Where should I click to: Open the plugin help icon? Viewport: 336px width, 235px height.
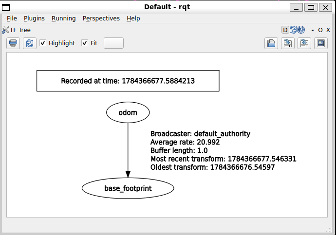[301, 30]
